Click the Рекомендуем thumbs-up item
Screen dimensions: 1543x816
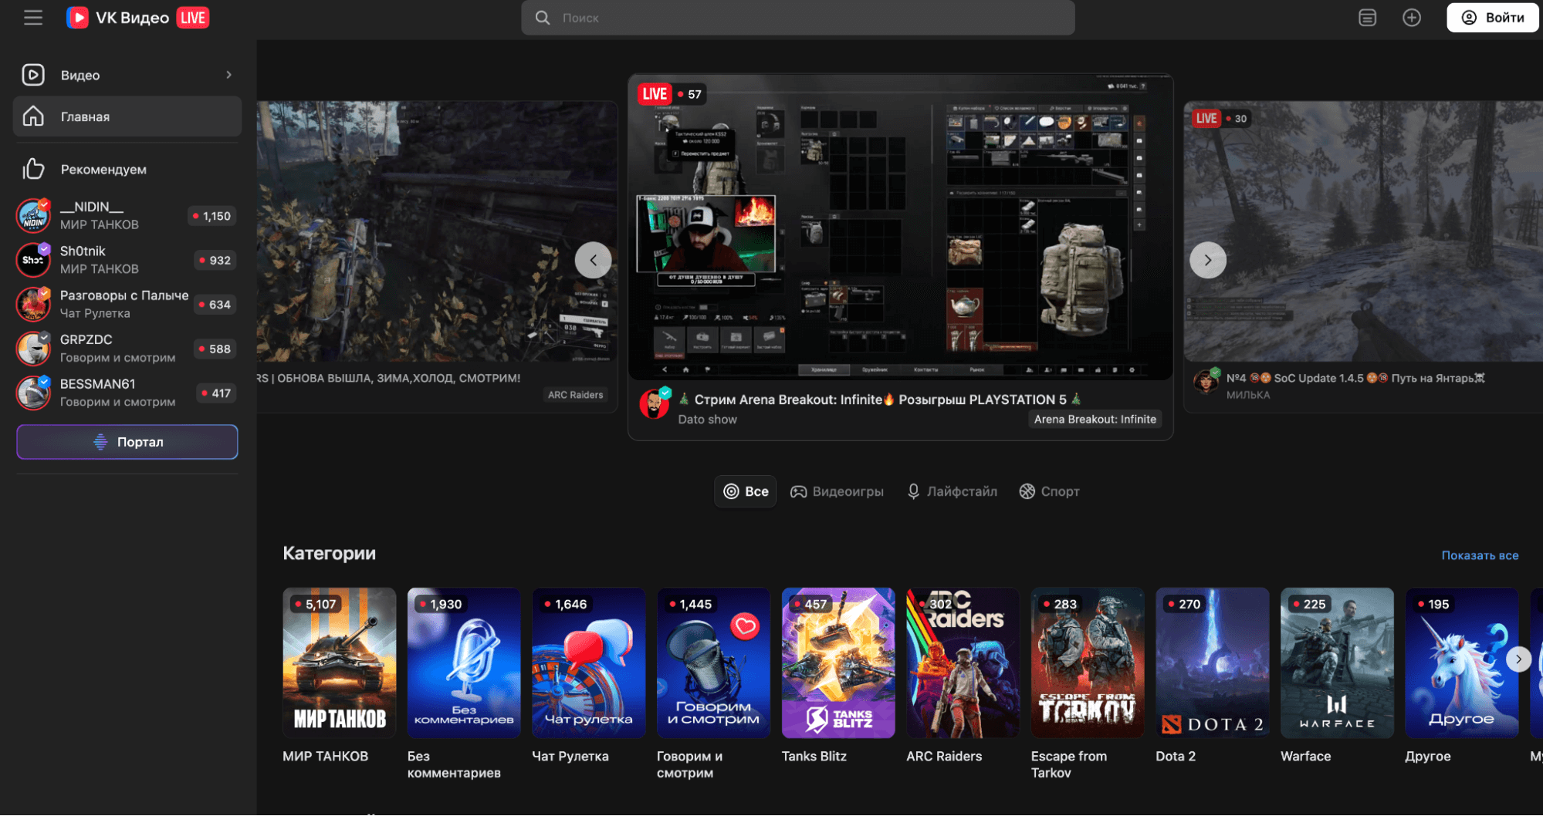click(103, 169)
